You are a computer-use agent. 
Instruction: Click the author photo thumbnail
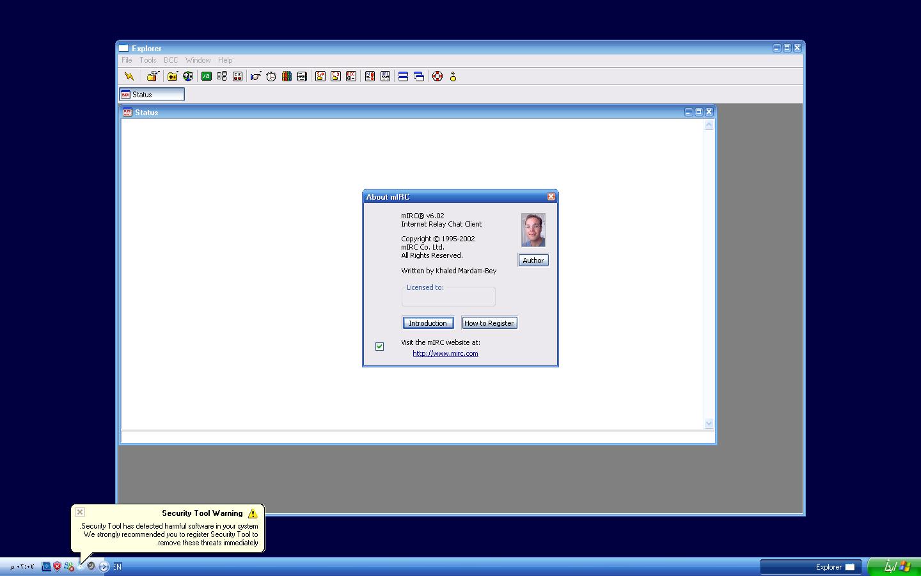click(533, 230)
